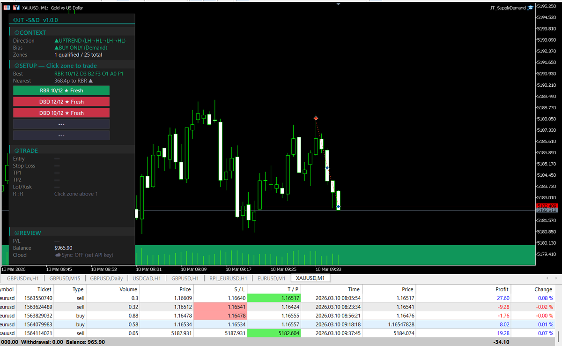Click the loss value -9.28
The width and height of the screenshot is (562, 346).
tap(503, 307)
